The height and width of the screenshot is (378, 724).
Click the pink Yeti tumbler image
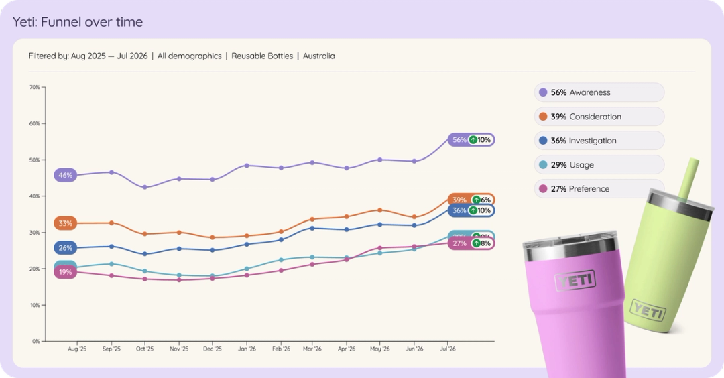tap(575, 305)
